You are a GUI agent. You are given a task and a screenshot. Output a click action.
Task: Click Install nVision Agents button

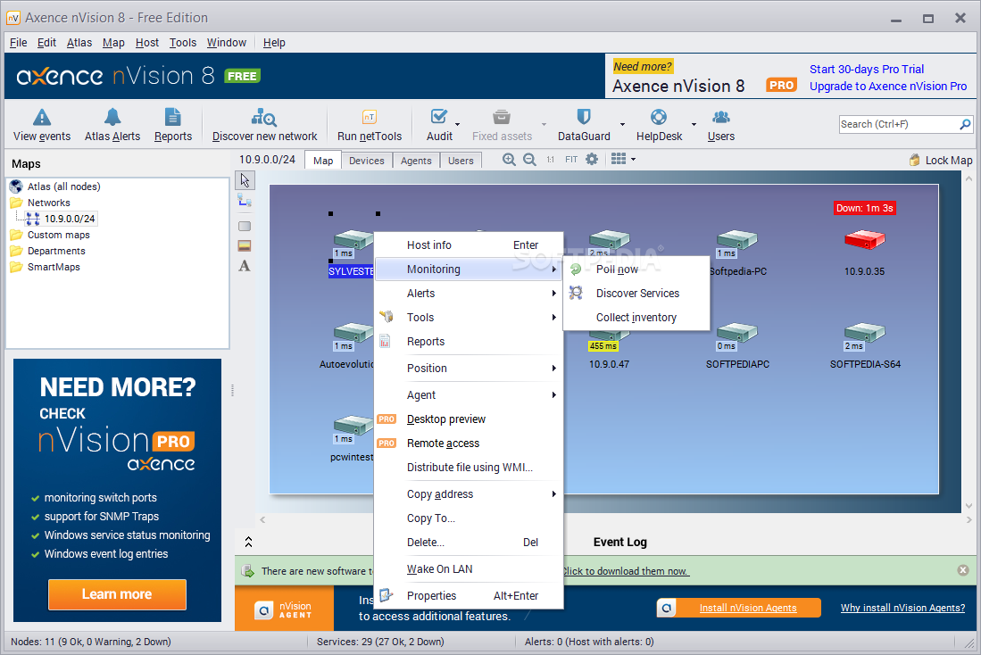pos(739,608)
